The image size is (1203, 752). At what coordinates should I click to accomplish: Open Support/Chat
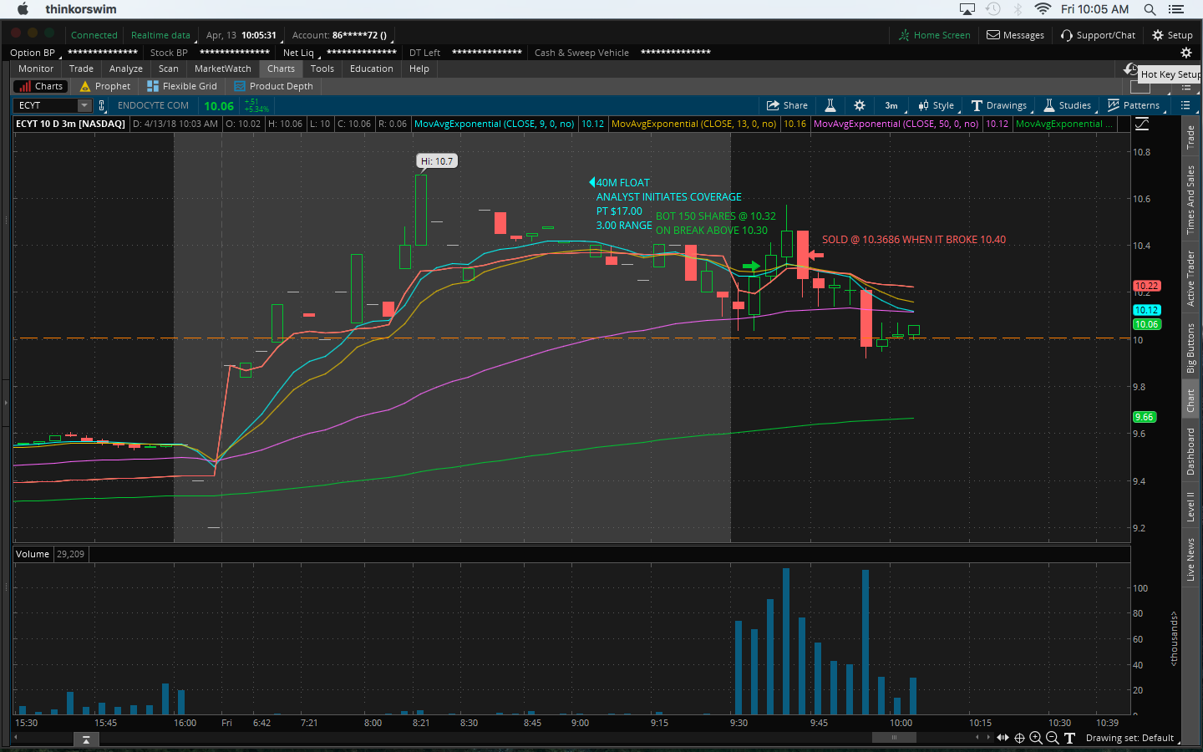pos(1098,35)
